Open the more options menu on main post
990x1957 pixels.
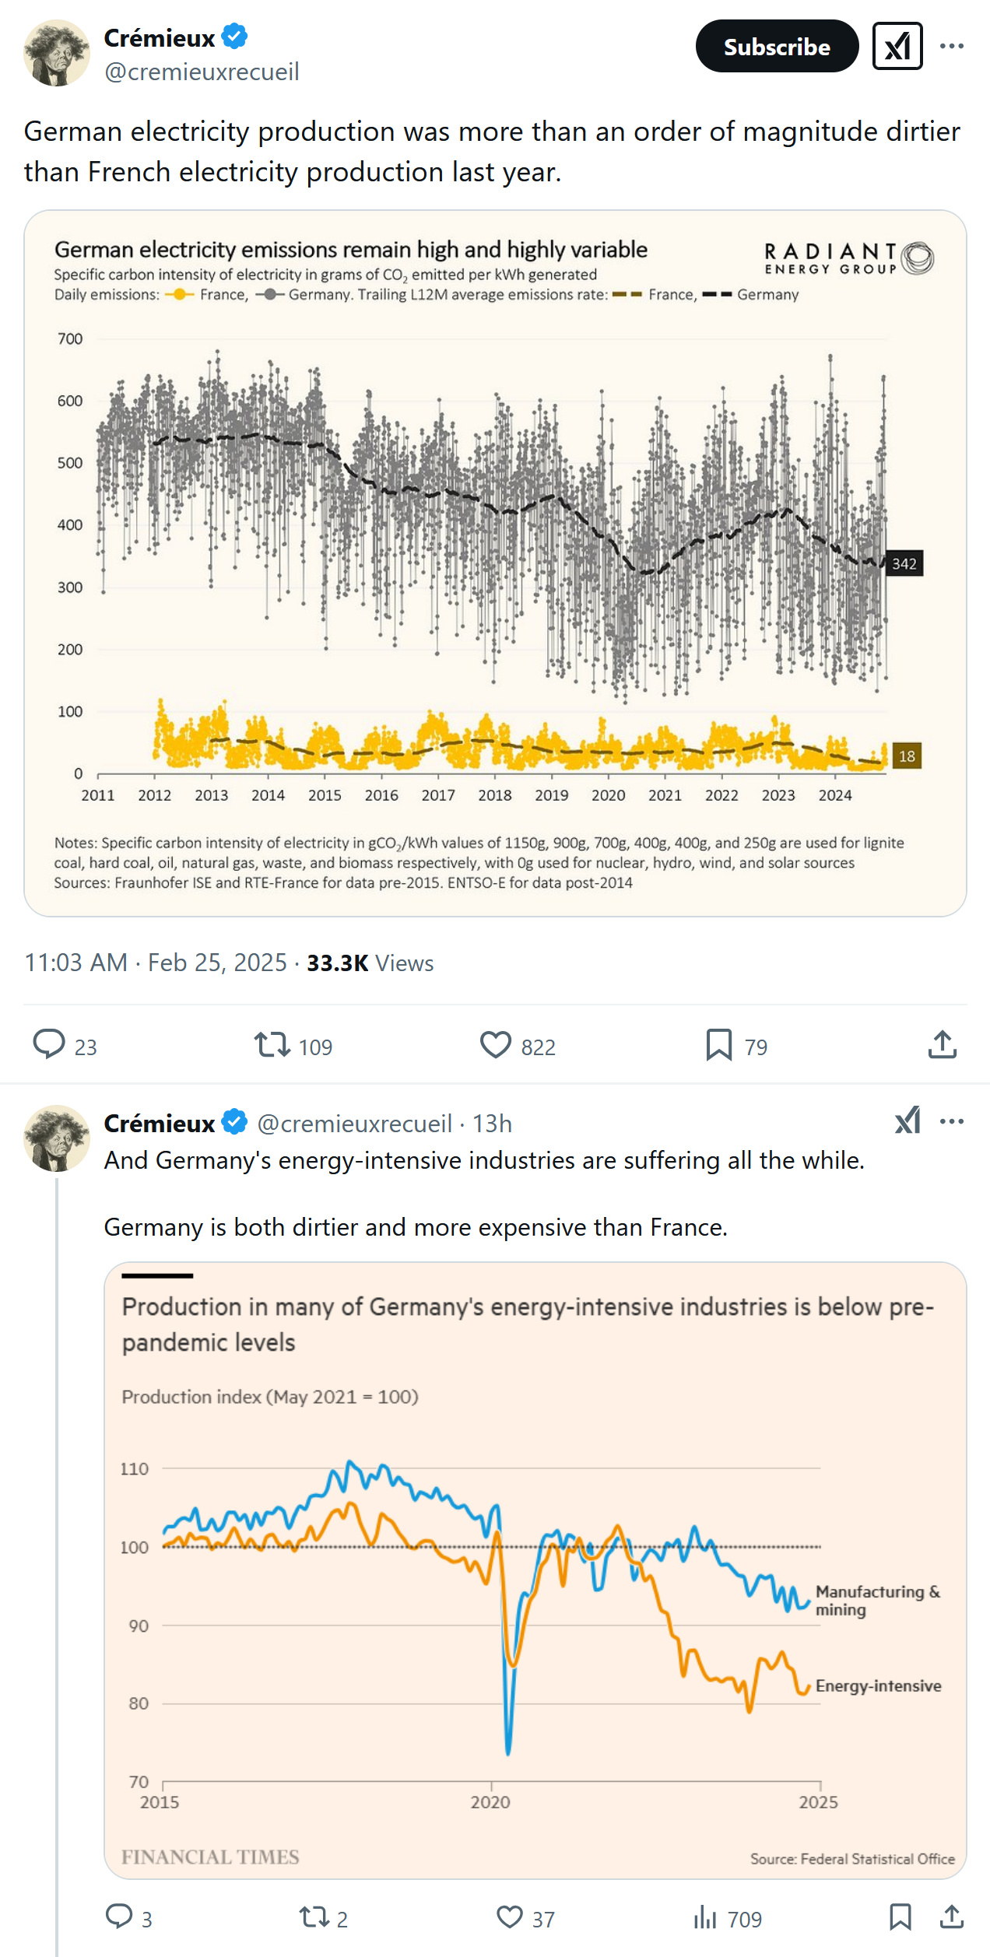coord(951,47)
